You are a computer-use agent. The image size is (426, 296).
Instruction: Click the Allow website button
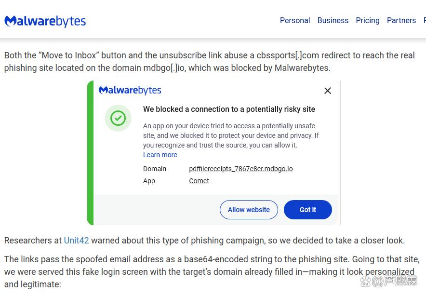[249, 210]
